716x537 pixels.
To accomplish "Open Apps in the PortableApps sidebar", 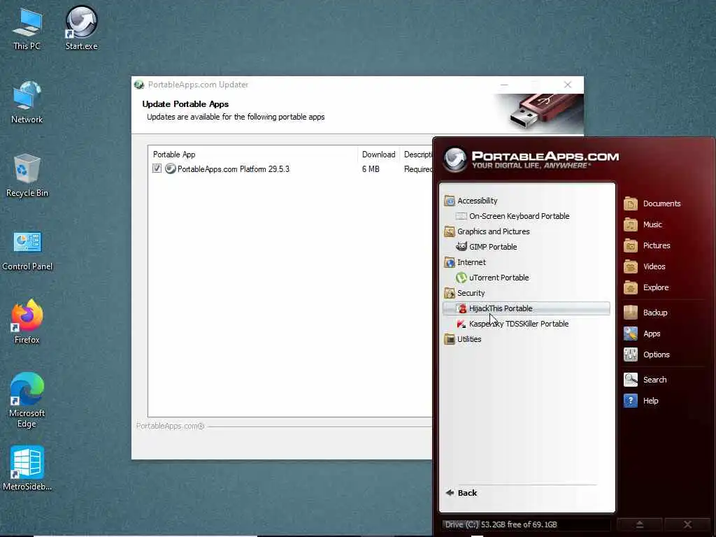I will [x=642, y=334].
